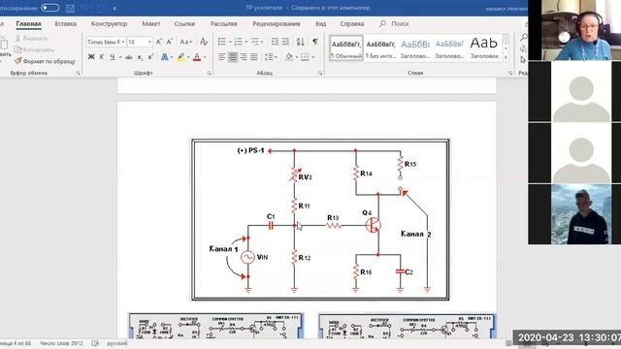Toggle superscript x² formatting
This screenshot has width=621, height=349.
[x=150, y=57]
